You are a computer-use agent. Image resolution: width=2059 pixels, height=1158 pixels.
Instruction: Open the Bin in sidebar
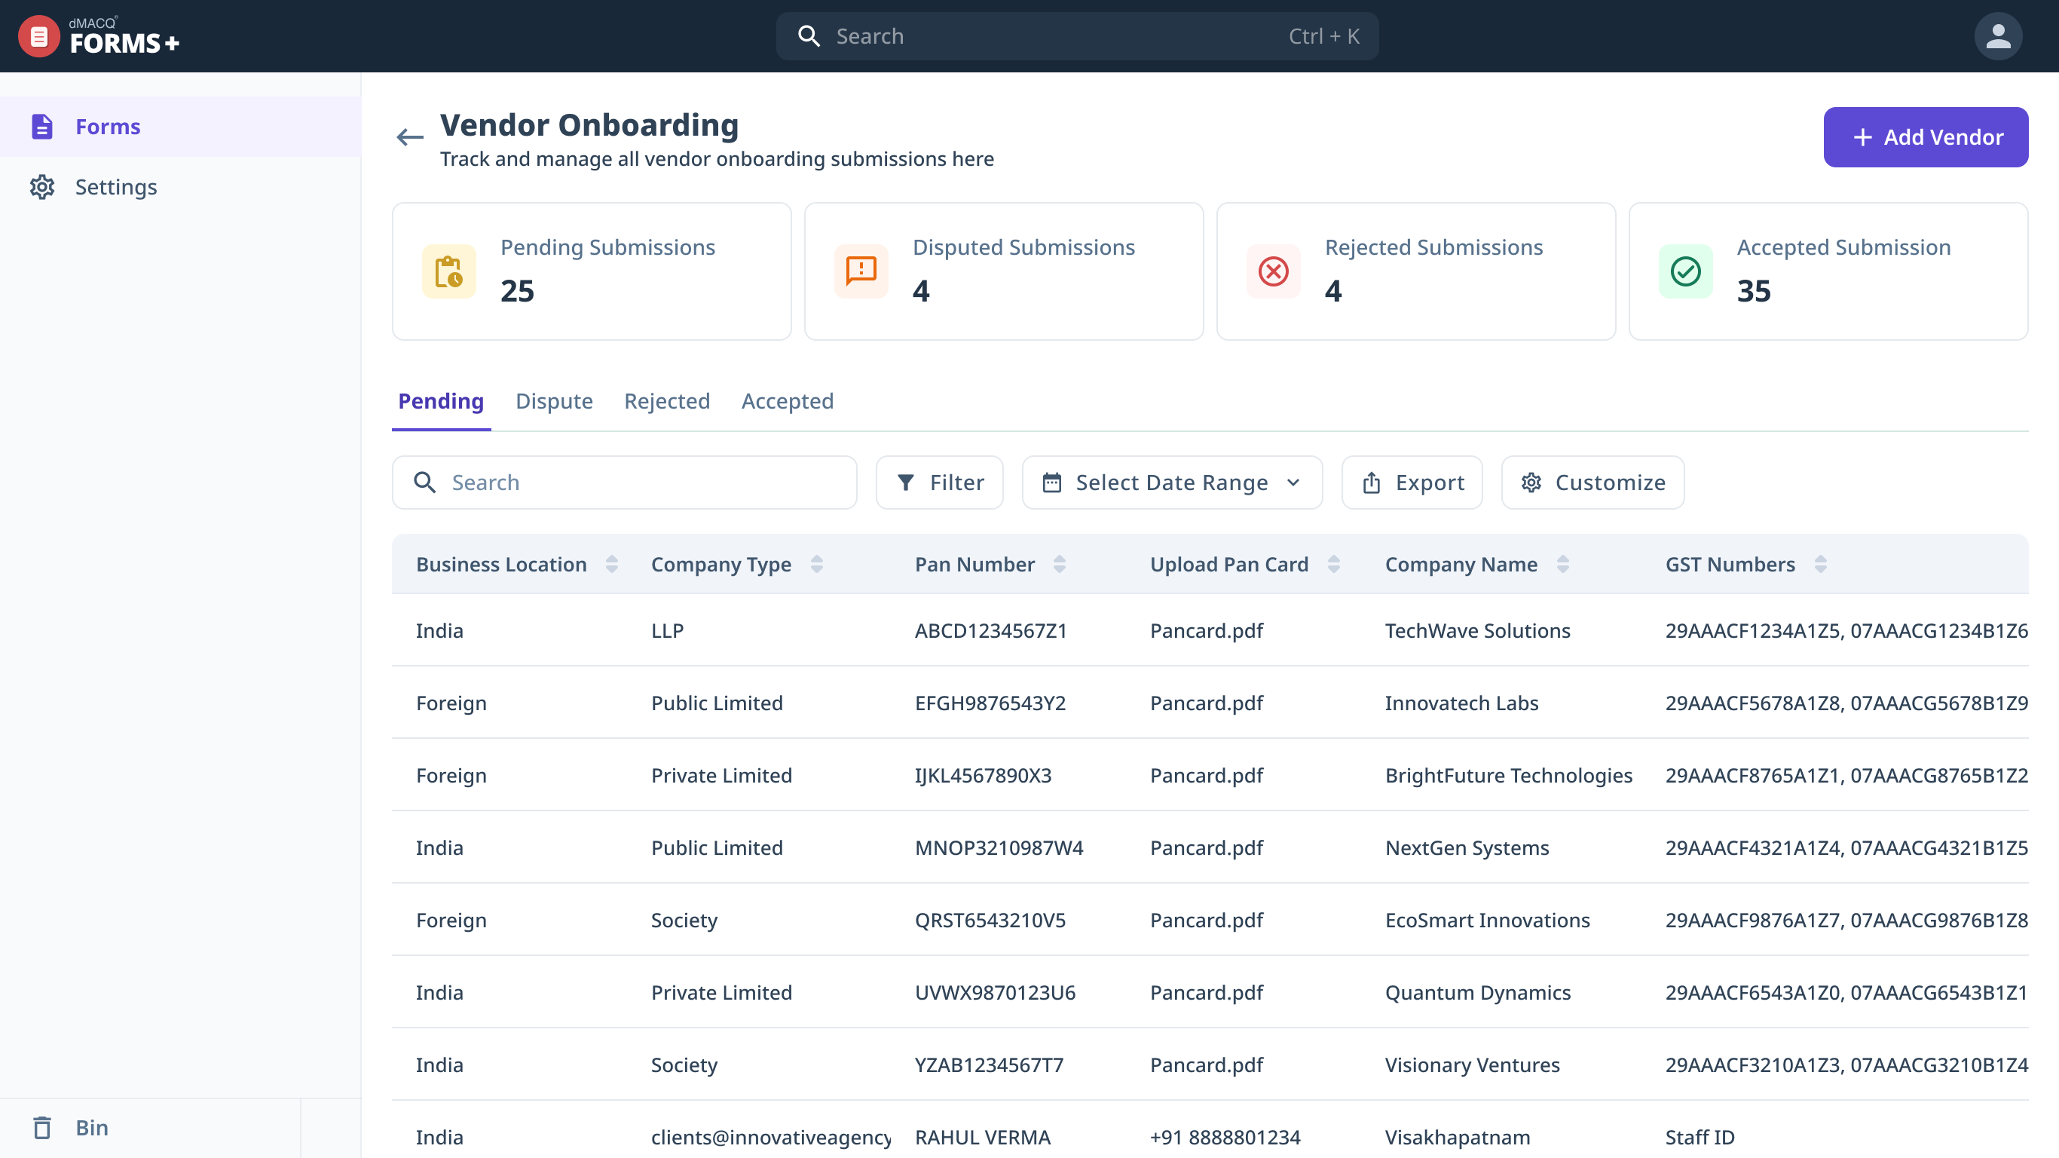click(91, 1128)
